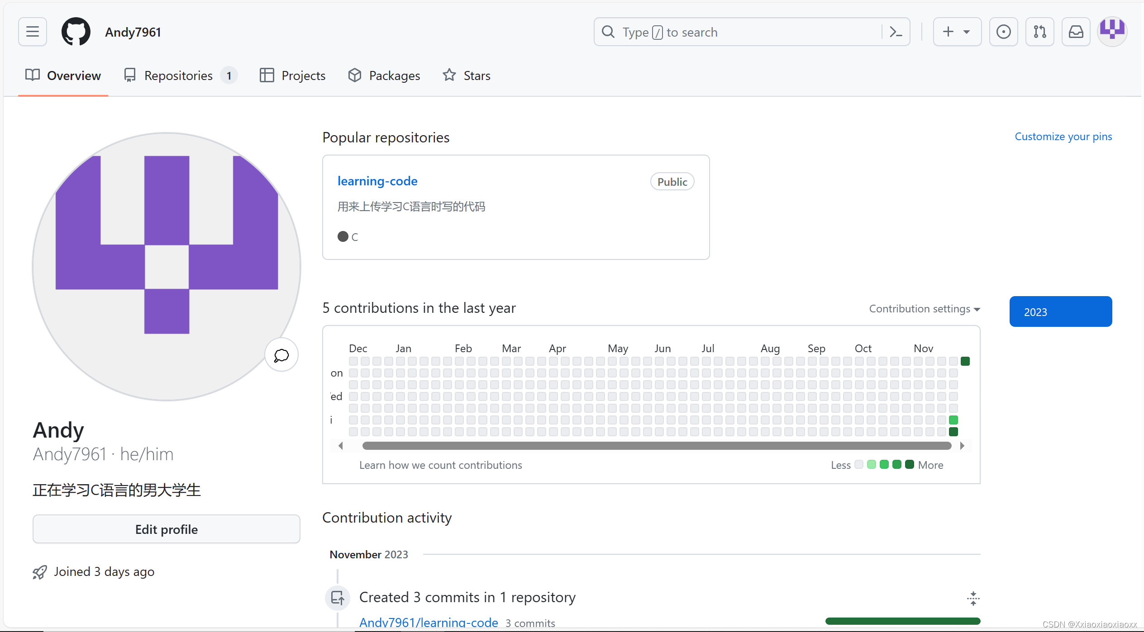Open Pull requests icon in header
Screen dimensions: 1144x632
click(x=1039, y=32)
